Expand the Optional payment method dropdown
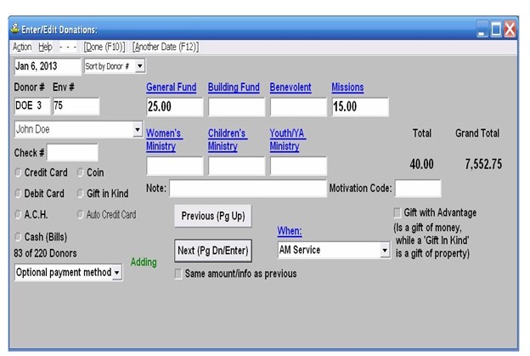 [117, 273]
